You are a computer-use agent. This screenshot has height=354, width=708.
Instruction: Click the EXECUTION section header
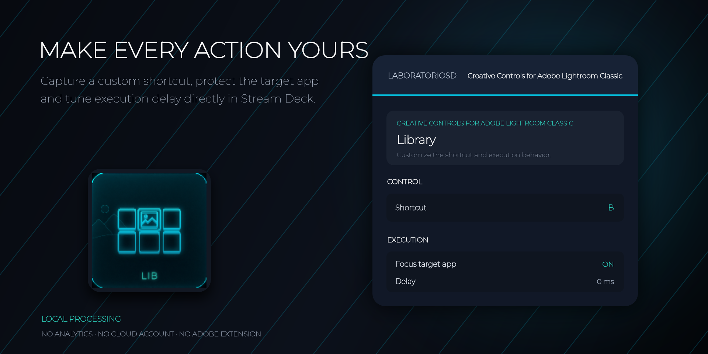pyautogui.click(x=407, y=240)
